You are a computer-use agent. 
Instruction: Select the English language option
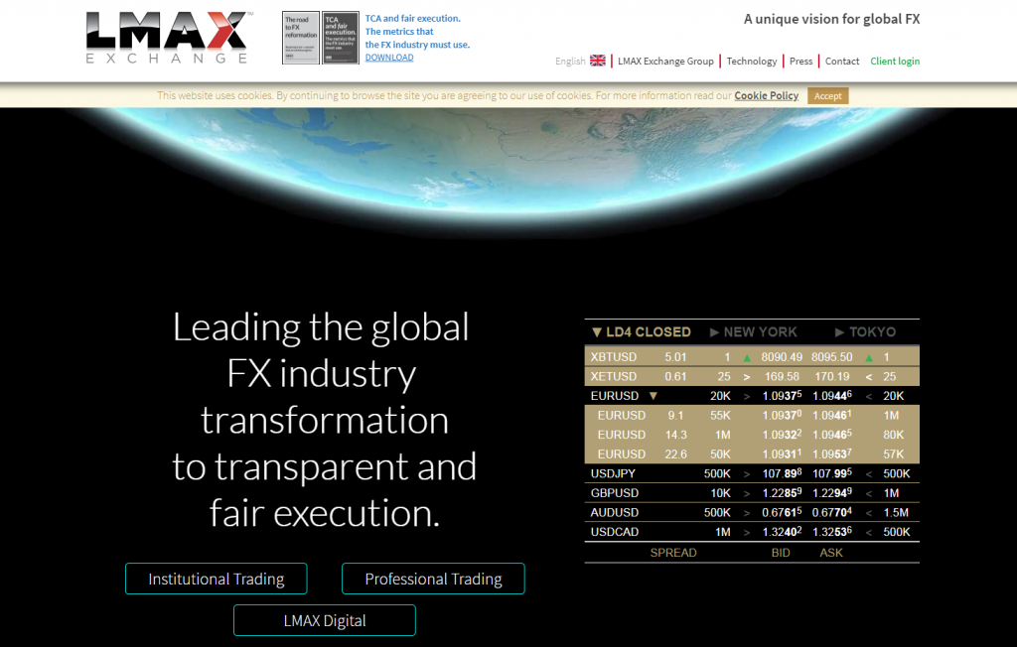pos(570,61)
